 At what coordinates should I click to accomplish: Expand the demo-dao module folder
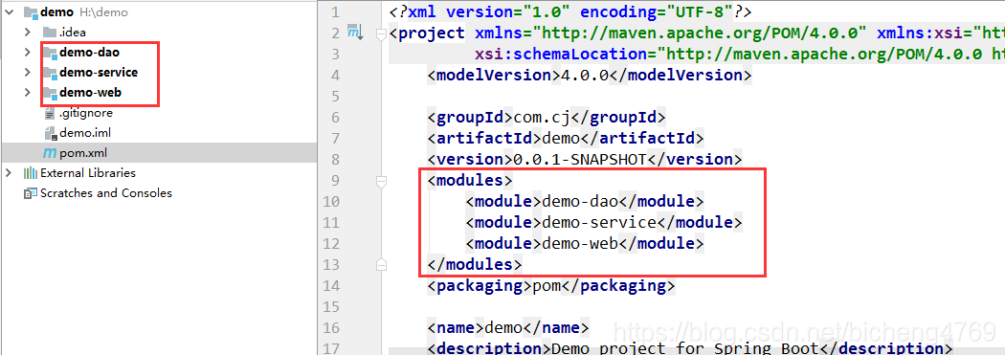[x=27, y=52]
